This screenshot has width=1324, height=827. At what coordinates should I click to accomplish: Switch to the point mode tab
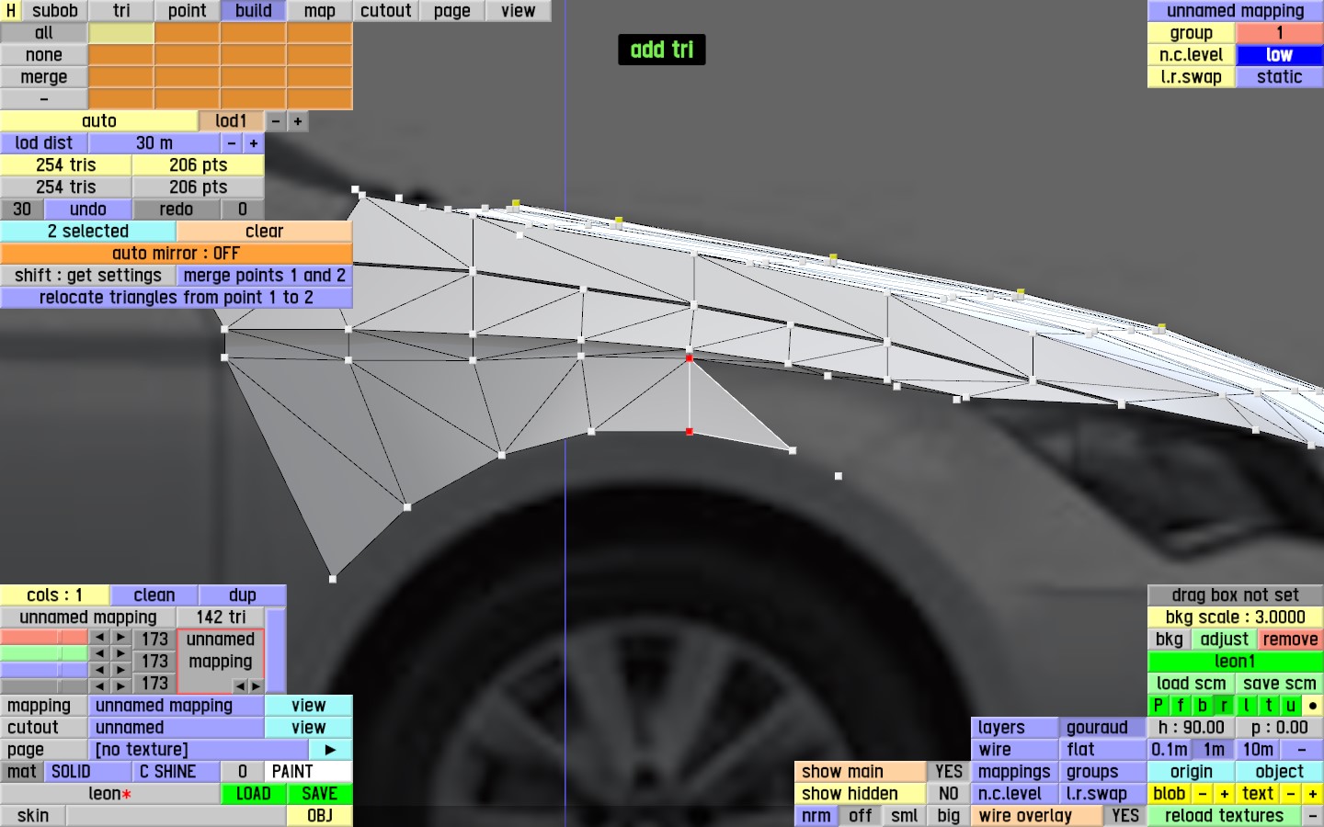pyautogui.click(x=188, y=11)
